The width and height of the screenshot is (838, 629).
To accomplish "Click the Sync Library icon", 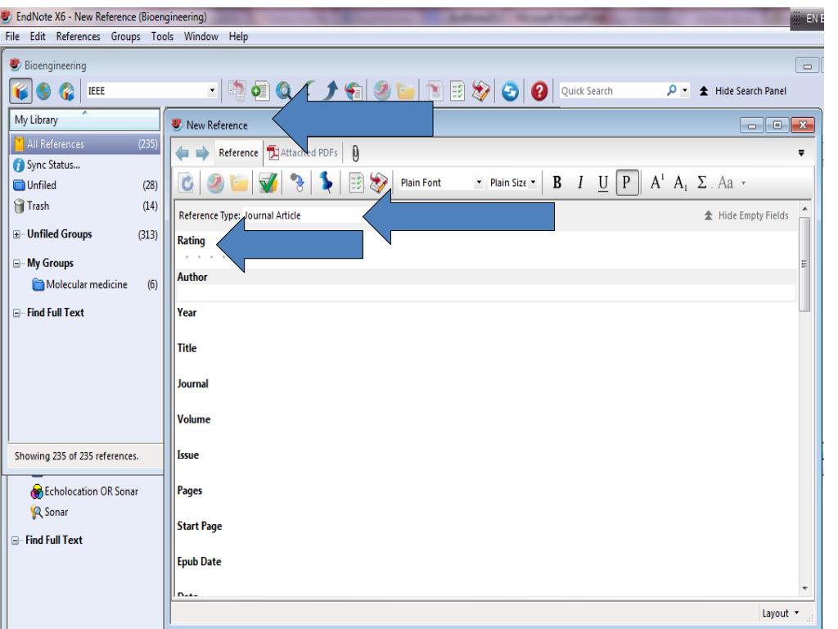I will 510,91.
